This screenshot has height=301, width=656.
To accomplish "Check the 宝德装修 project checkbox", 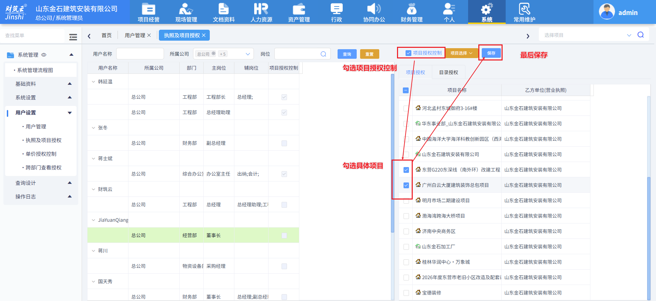I will 406,293.
